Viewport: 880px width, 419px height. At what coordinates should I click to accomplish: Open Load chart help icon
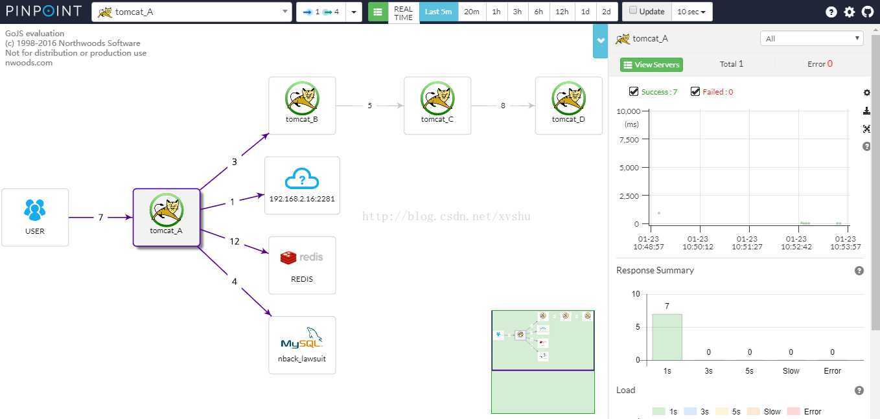coord(859,391)
